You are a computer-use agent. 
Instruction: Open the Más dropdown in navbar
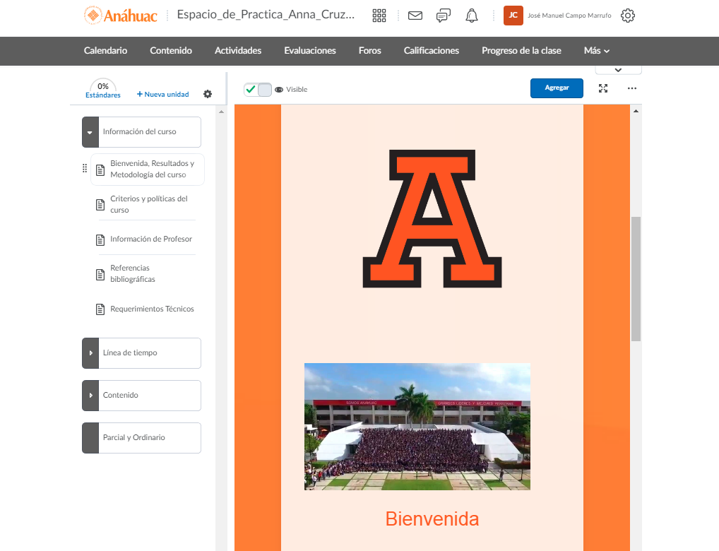[596, 51]
